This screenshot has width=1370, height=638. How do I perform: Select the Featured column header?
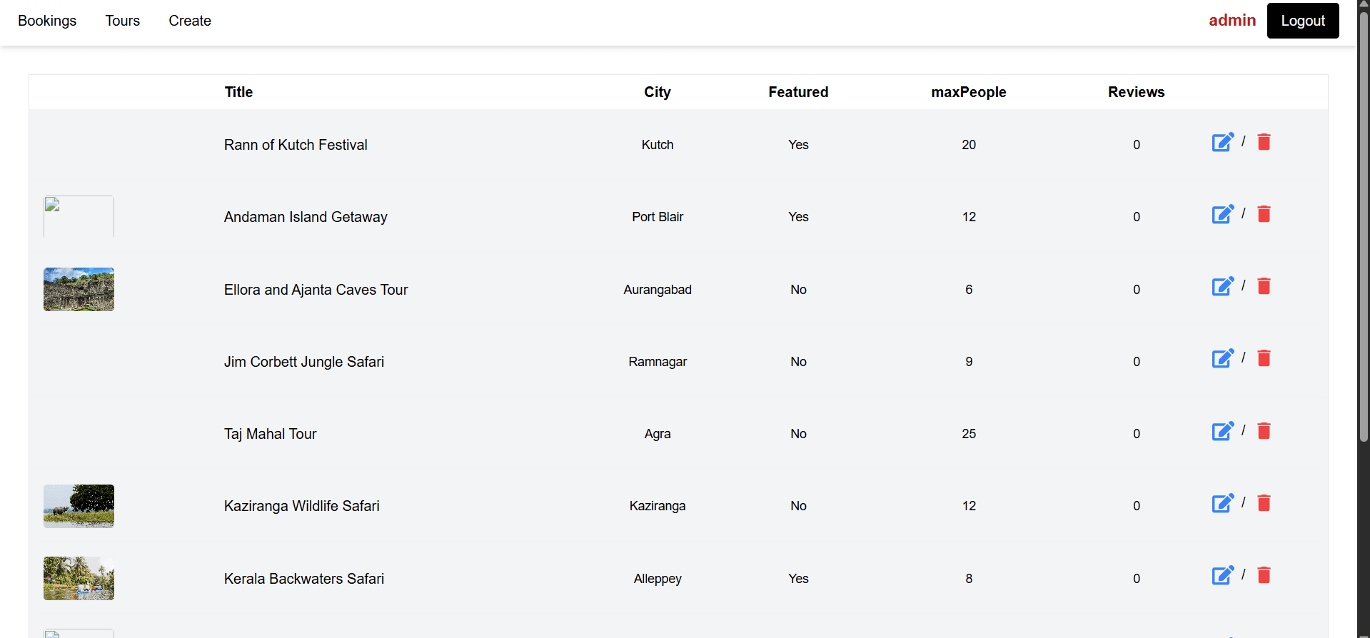[798, 92]
